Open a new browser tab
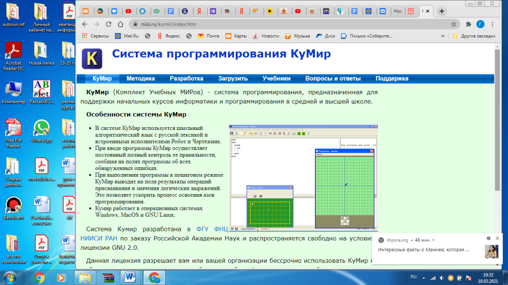 click(x=442, y=12)
